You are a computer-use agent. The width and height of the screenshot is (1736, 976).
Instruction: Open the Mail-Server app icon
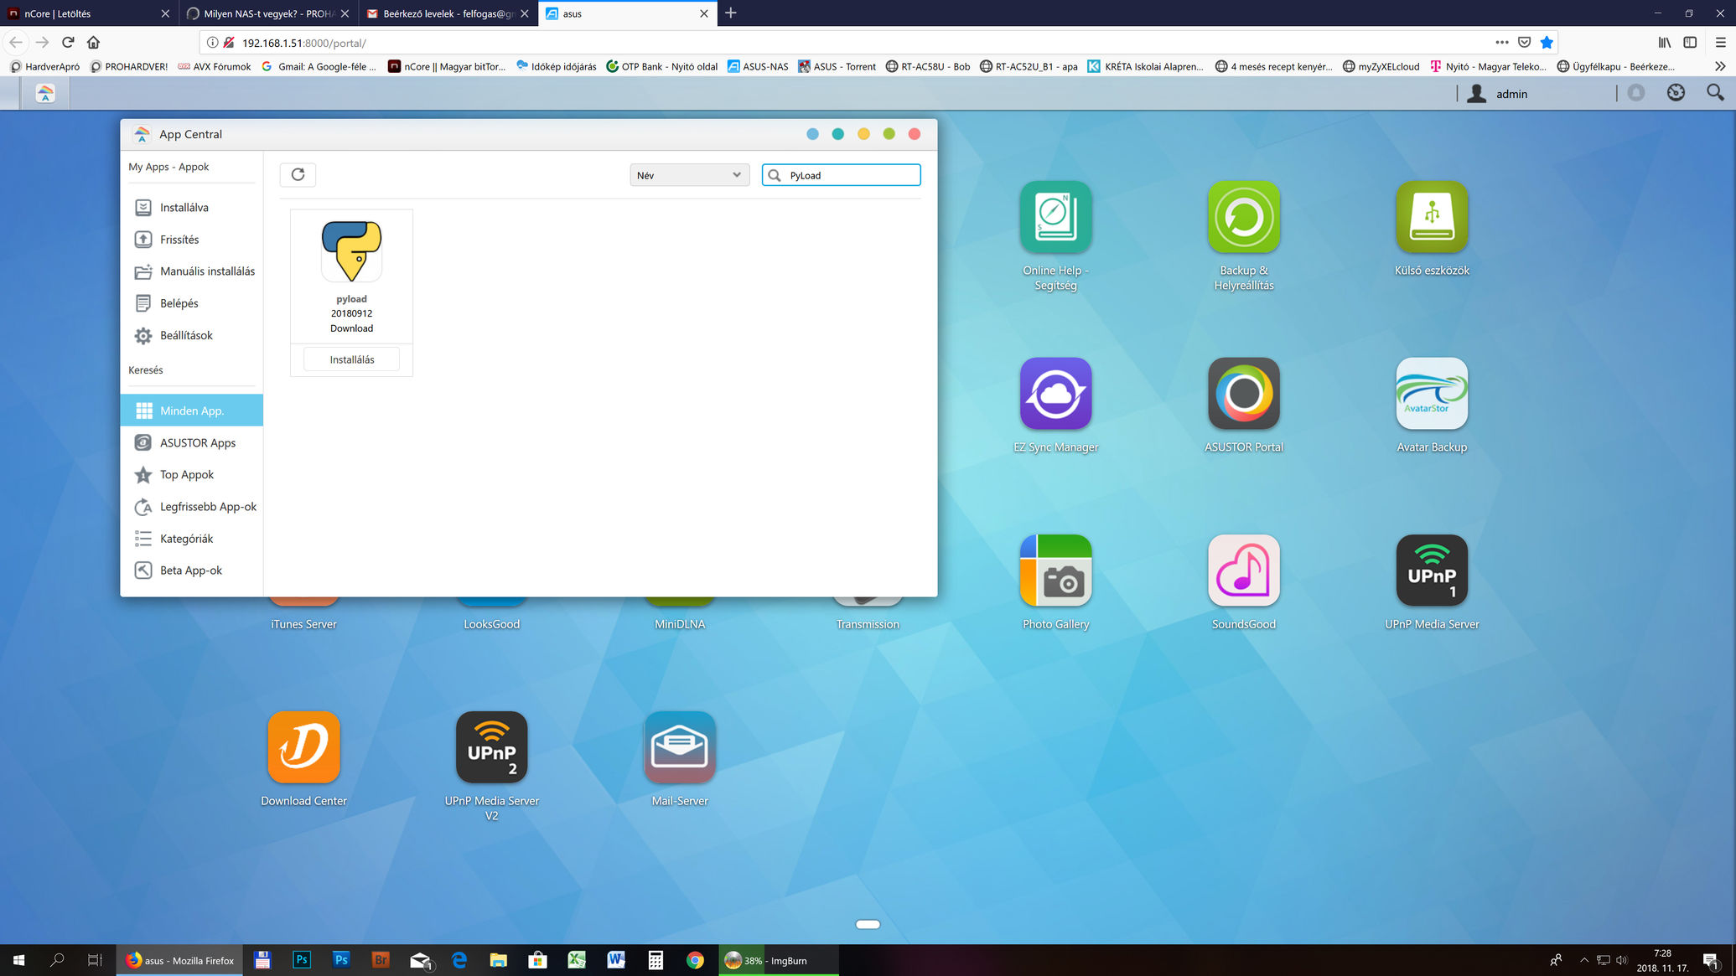[679, 746]
